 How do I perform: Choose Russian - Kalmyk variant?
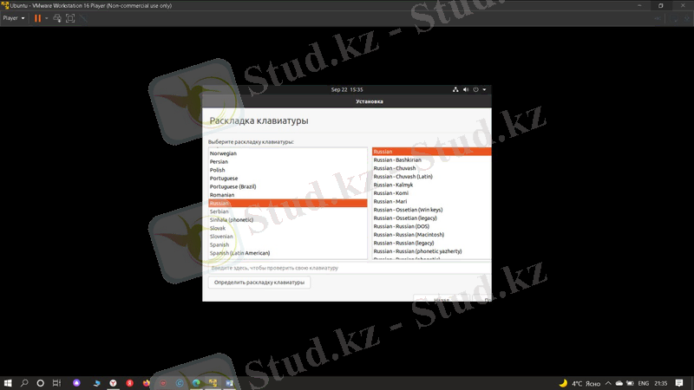coord(431,185)
